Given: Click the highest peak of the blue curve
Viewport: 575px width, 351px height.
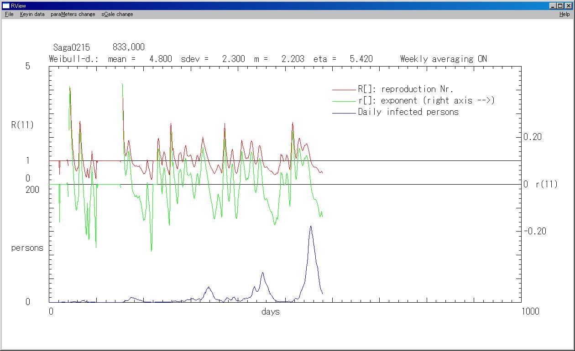Looking at the screenshot, I should [311, 226].
